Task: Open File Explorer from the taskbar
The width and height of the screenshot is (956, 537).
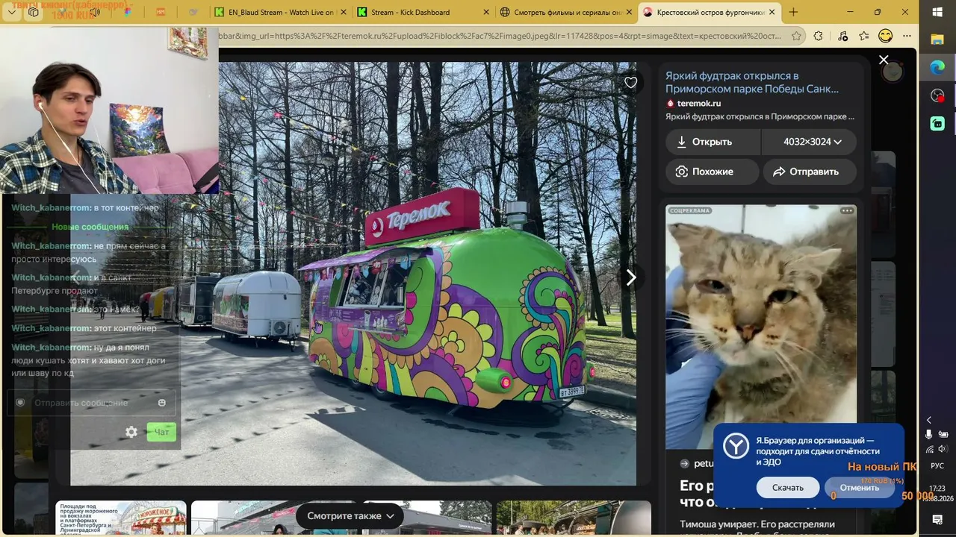Action: (x=937, y=39)
